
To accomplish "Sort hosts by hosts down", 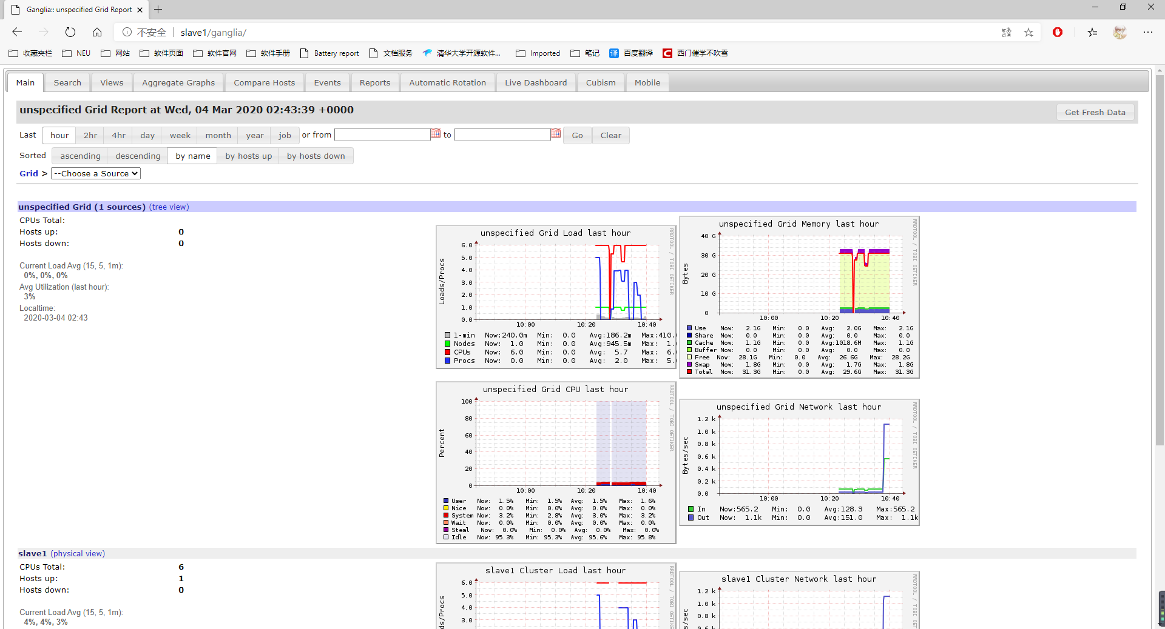I will (x=316, y=156).
